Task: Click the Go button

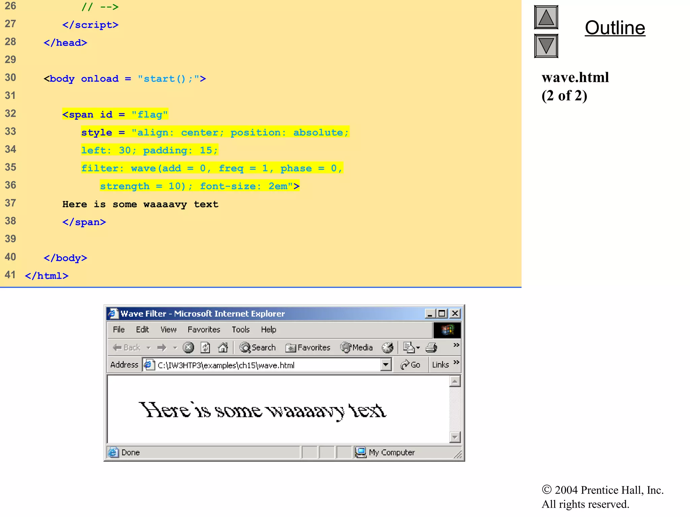Action: [x=410, y=365]
